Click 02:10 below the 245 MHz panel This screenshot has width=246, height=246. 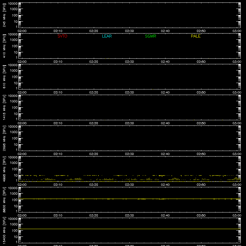(58, 31)
